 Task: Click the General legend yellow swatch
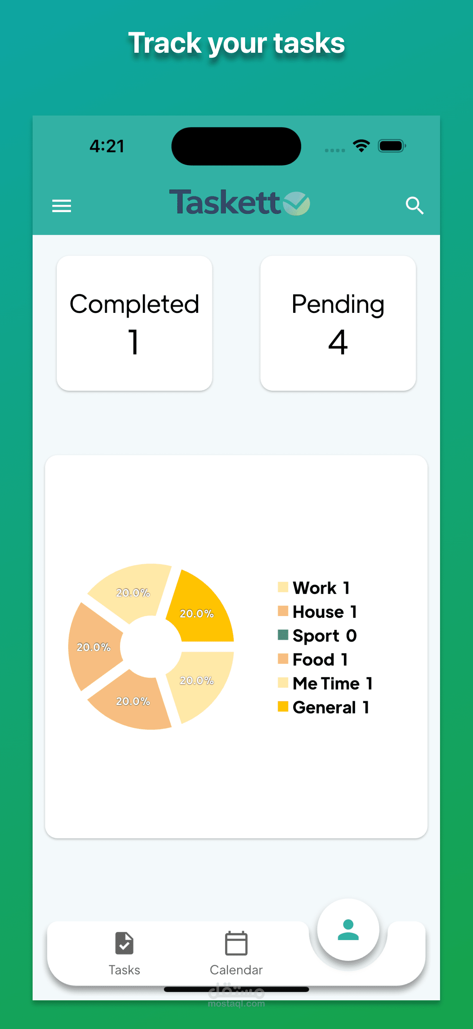pos(283,706)
